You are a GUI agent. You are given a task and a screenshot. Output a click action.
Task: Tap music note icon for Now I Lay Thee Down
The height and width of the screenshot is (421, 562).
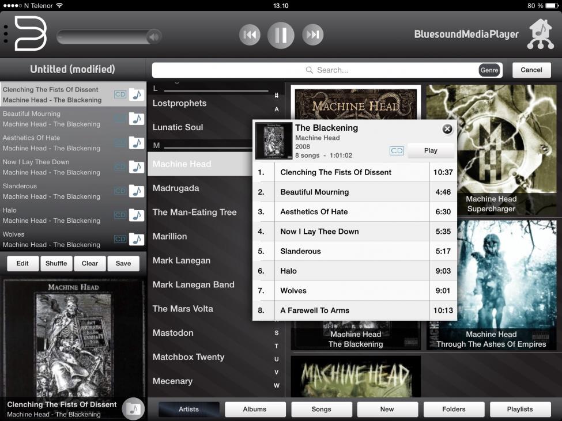click(137, 167)
